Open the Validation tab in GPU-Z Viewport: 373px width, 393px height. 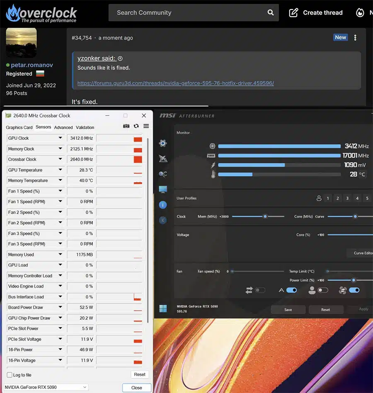(85, 128)
